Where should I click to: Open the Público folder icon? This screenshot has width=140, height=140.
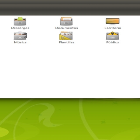(x=112, y=36)
